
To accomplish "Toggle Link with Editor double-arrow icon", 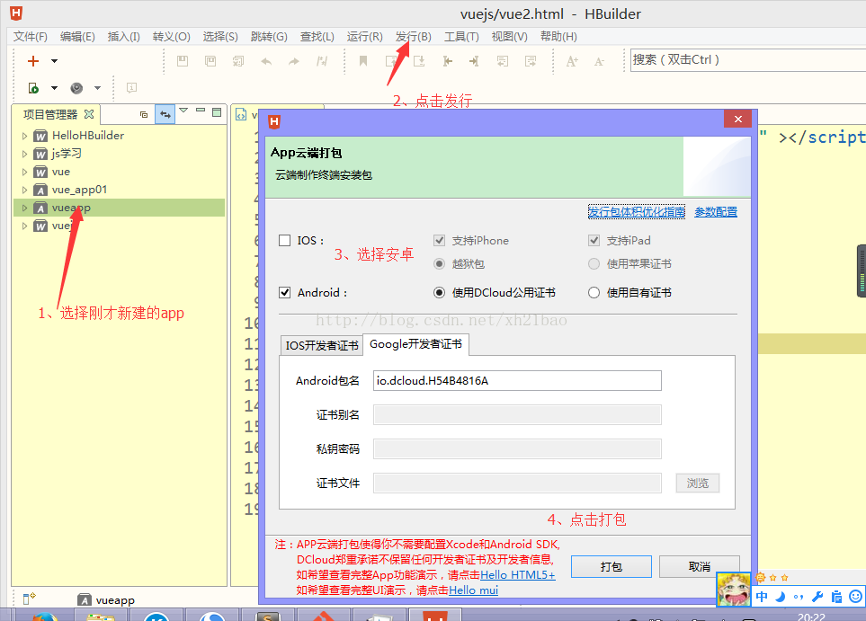I will coord(165,114).
